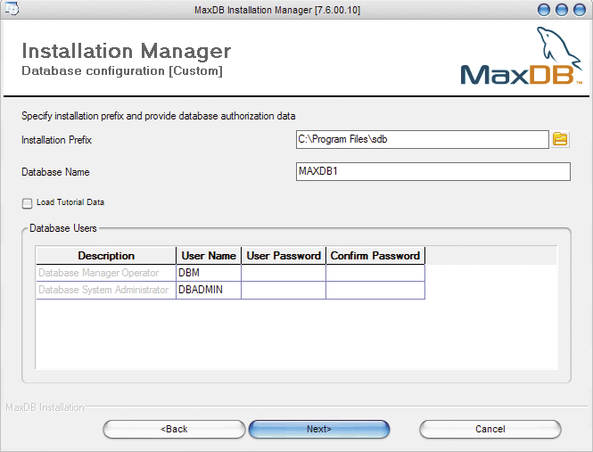The height and width of the screenshot is (452, 593).
Task: Click the middle round title bar button
Action: point(562,10)
